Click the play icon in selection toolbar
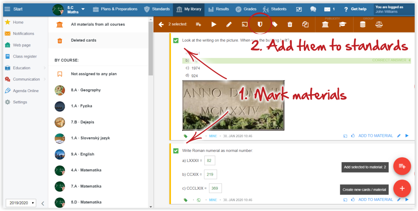This screenshot has height=211, width=418. point(214,25)
